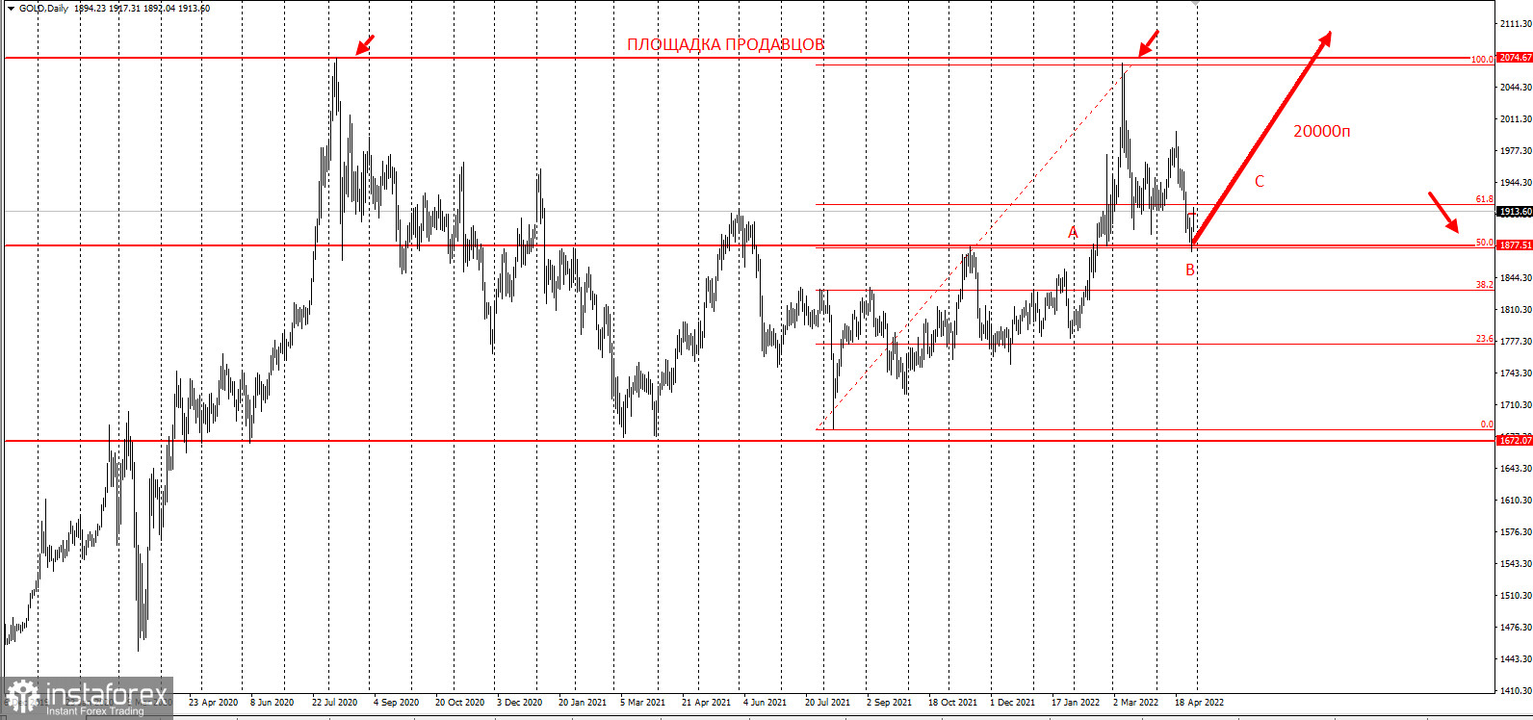Click the 2 Mar 2022 date label
Screen dimensions: 1533x720
click(1135, 703)
